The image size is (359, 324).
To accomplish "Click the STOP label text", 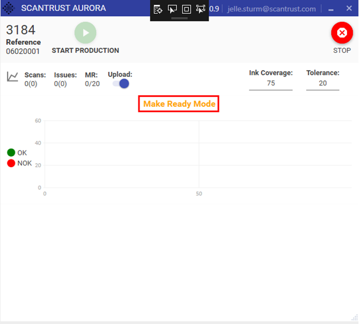I will [342, 51].
